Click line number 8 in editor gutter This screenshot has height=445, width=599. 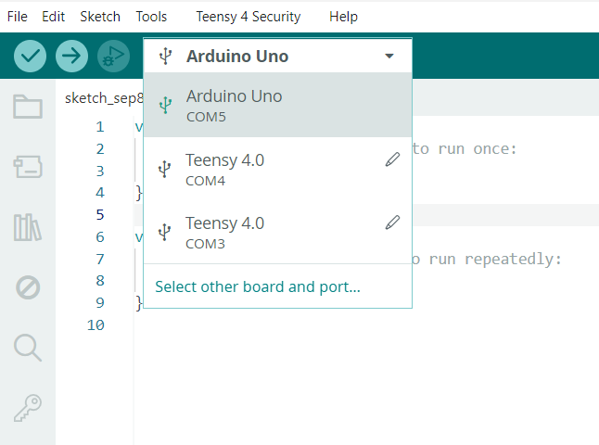pyautogui.click(x=100, y=281)
